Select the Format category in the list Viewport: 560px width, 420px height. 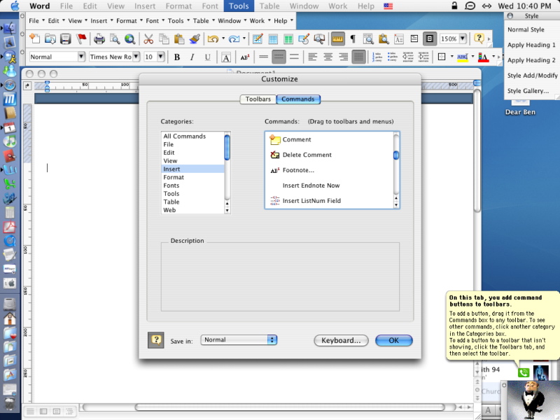pos(174,177)
